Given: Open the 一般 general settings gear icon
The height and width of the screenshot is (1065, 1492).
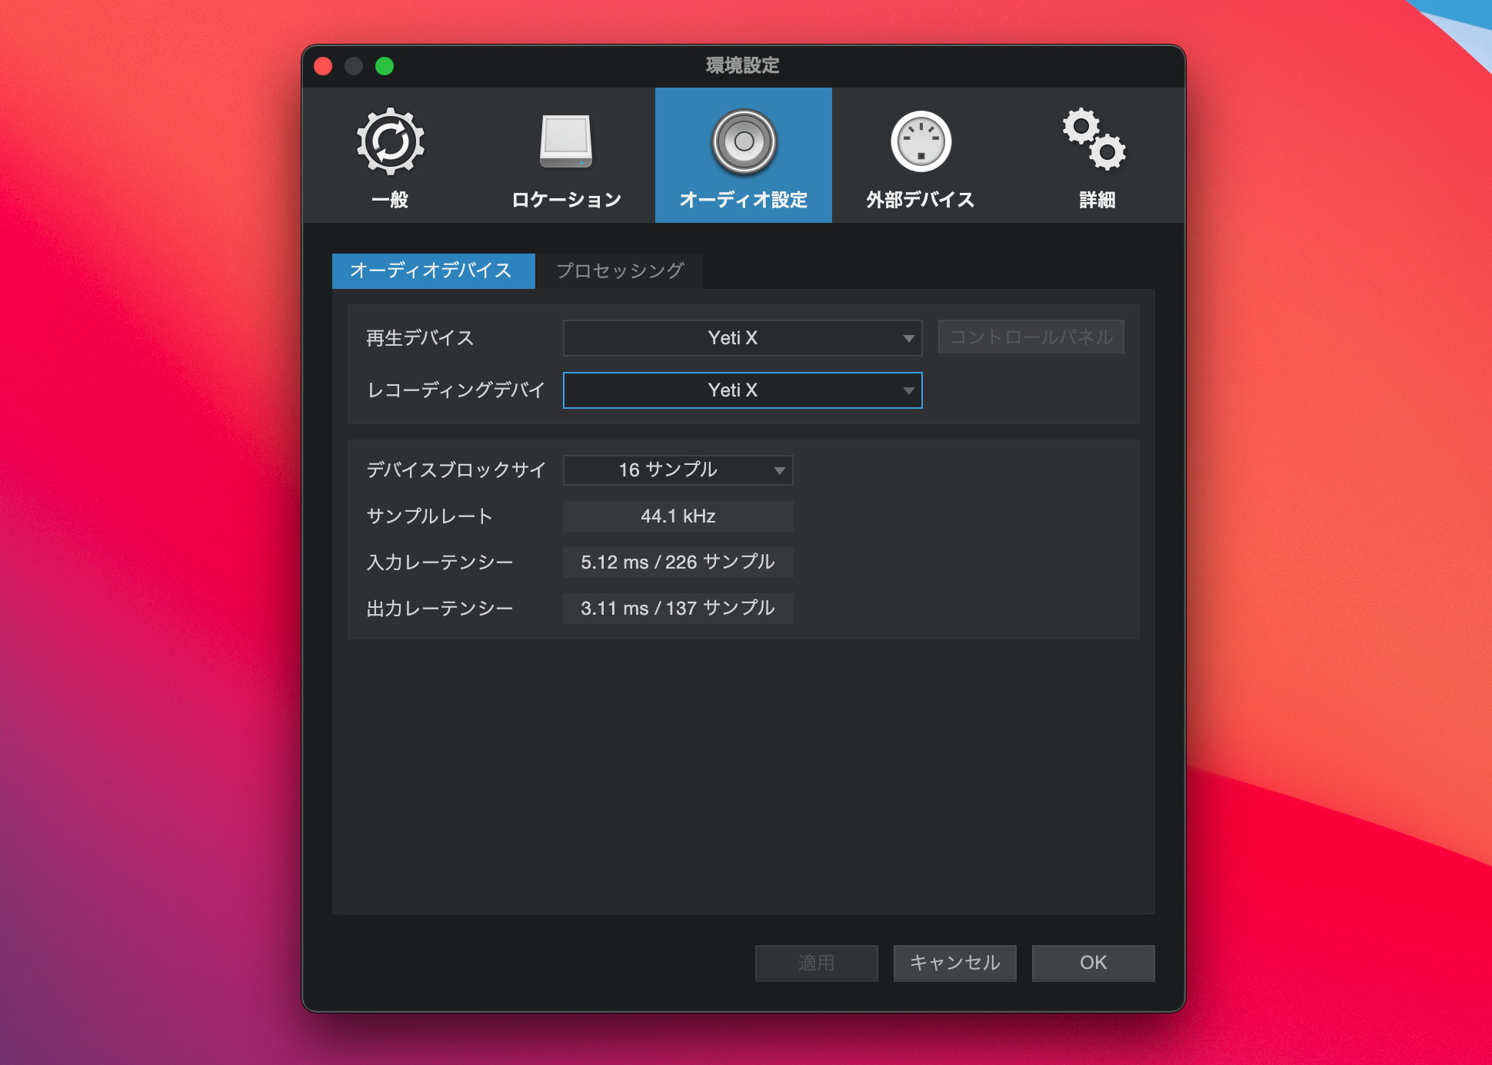Looking at the screenshot, I should pyautogui.click(x=391, y=141).
